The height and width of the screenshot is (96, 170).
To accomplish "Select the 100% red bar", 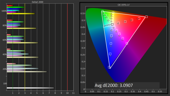I will [x=10, y=6].
